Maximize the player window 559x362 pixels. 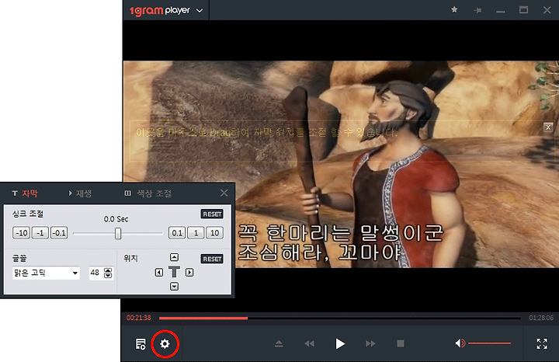click(523, 10)
